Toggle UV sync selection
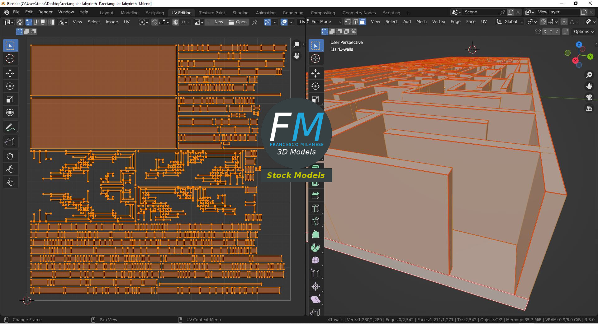The height and width of the screenshot is (324, 598). click(20, 22)
